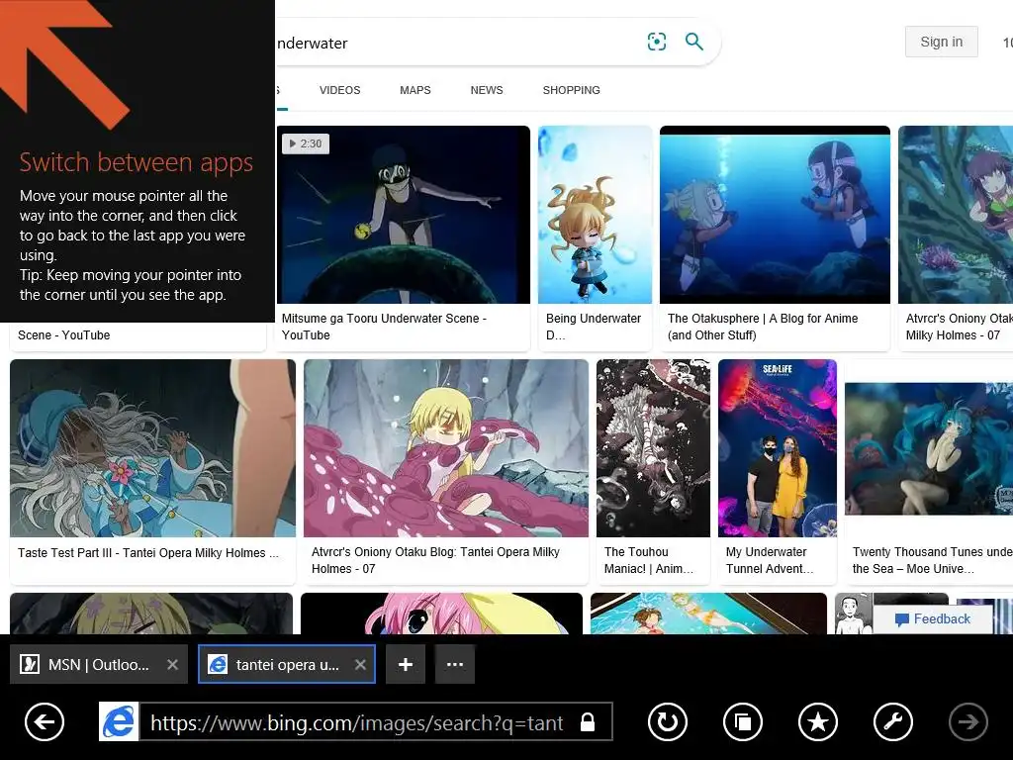
Task: Open the tab options ellipsis button
Action: [455, 664]
